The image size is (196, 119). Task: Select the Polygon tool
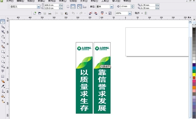point(3,62)
